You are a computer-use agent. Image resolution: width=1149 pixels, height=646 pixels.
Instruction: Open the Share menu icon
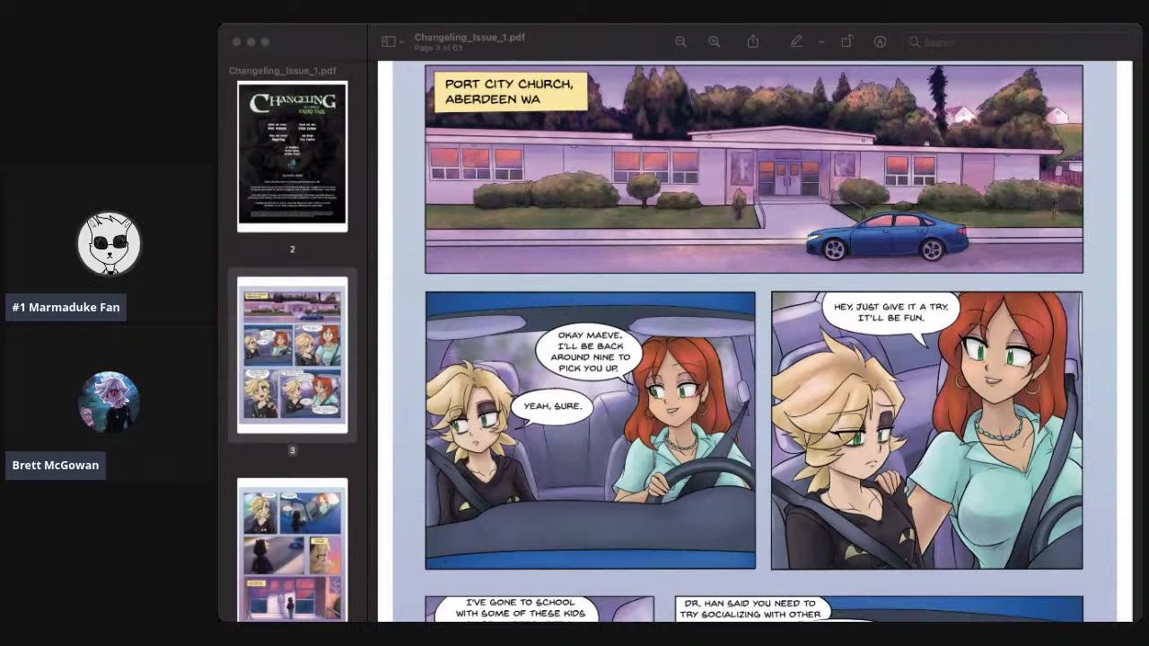753,41
